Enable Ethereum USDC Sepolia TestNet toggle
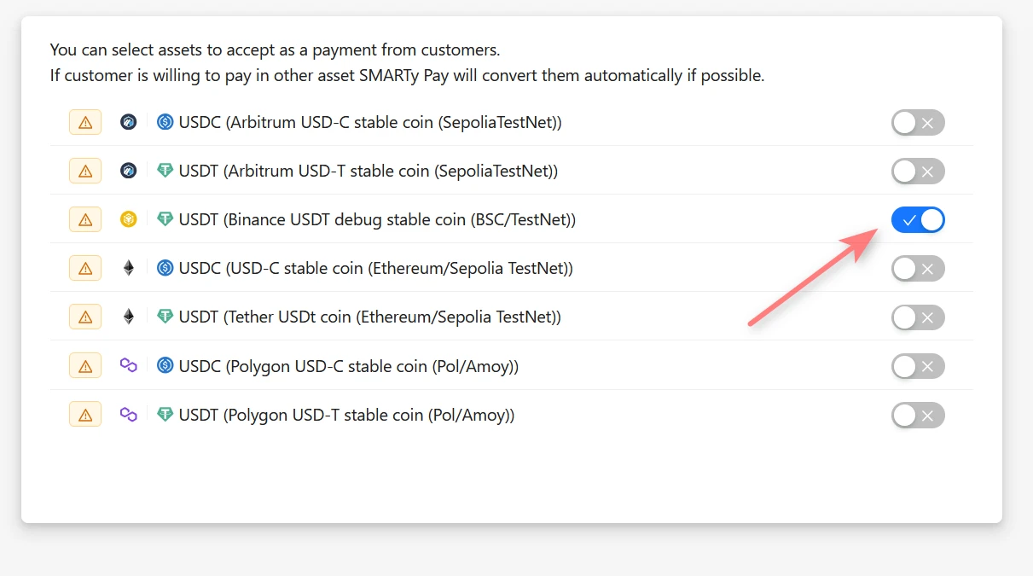This screenshot has height=576, width=1033. pos(918,268)
